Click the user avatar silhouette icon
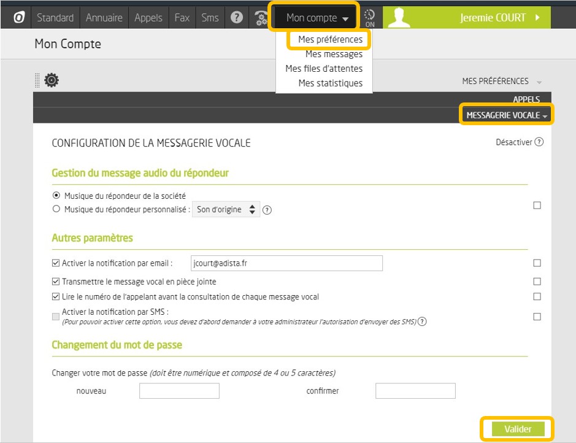Screen dimensions: 576x443 point(399,18)
